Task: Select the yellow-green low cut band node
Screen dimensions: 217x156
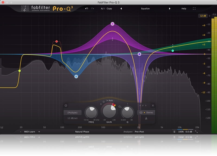Action: pyautogui.click(x=20, y=71)
